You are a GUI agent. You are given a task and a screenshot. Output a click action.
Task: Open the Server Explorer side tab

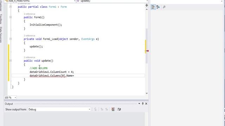pyautogui.click(x=1, y=6)
